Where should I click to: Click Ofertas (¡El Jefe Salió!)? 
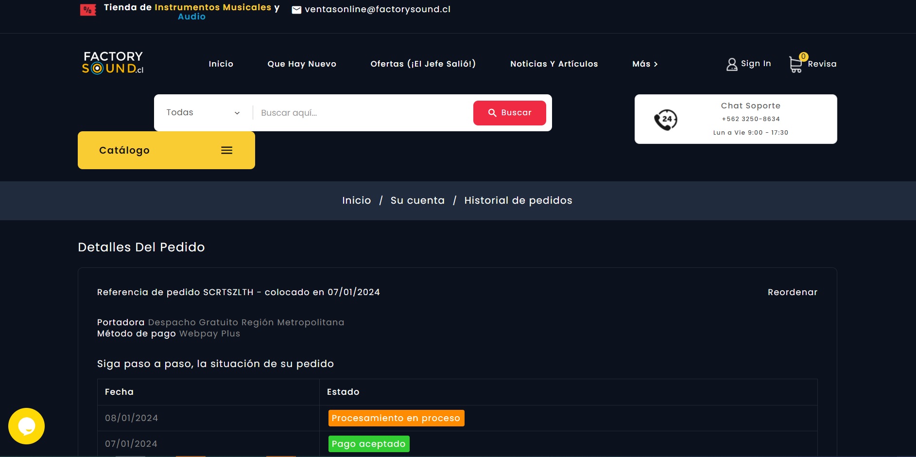(423, 64)
